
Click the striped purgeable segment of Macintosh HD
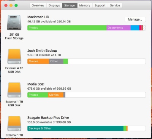pos(144,28)
